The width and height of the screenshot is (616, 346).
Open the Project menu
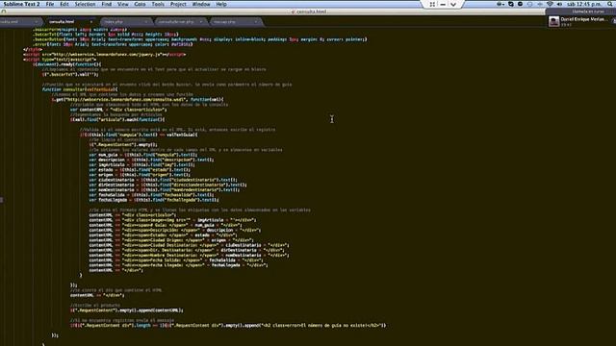point(178,4)
